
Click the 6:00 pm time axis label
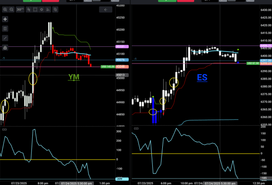(166, 183)
